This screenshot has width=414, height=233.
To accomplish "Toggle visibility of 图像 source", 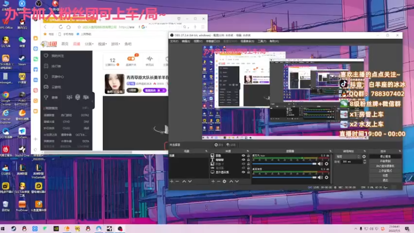I will (243, 156).
